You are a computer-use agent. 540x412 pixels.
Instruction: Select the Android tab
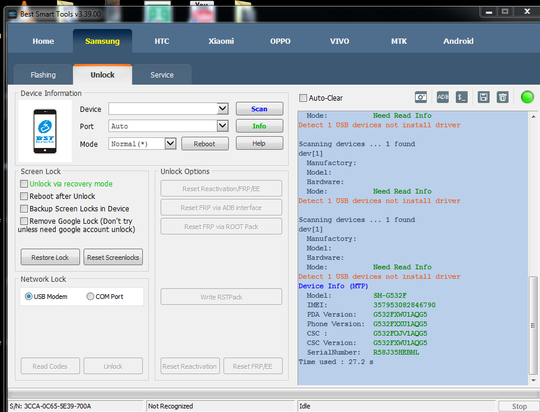(458, 41)
